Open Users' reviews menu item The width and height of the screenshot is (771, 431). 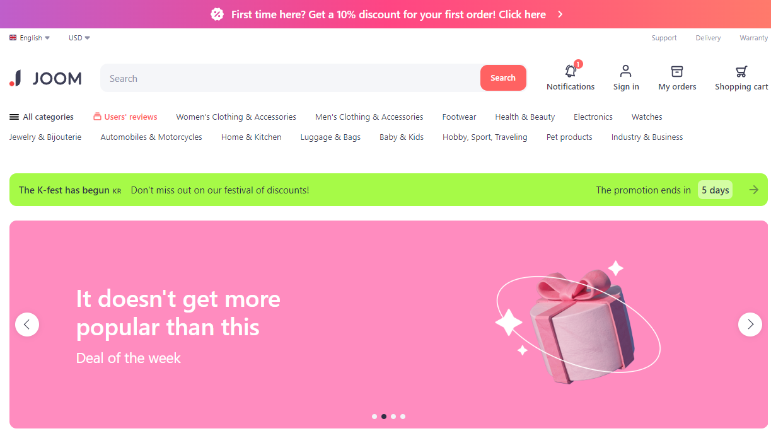[125, 117]
